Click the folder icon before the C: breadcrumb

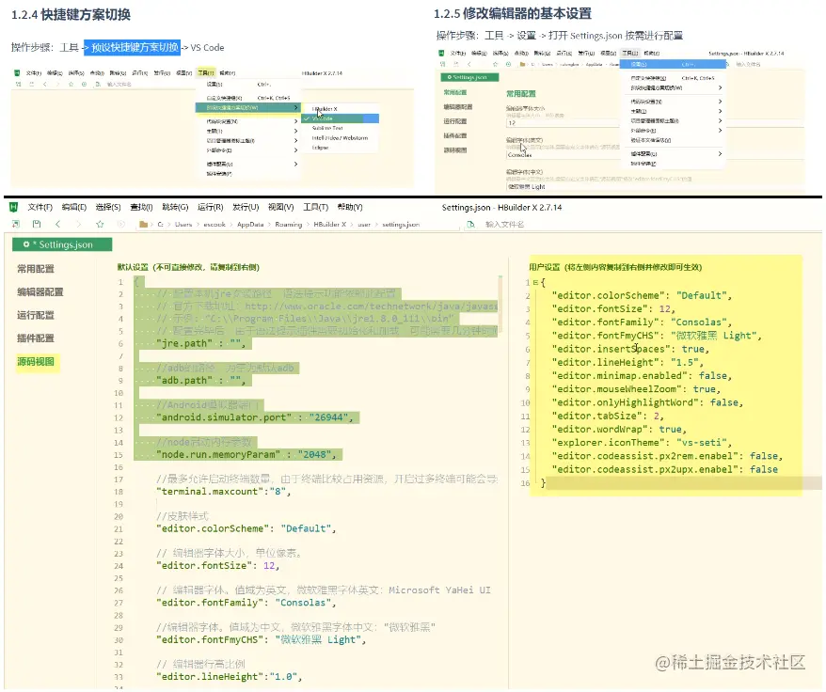tap(143, 225)
